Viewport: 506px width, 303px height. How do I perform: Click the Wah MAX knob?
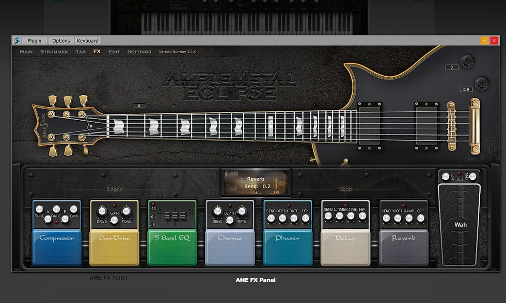[472, 176]
